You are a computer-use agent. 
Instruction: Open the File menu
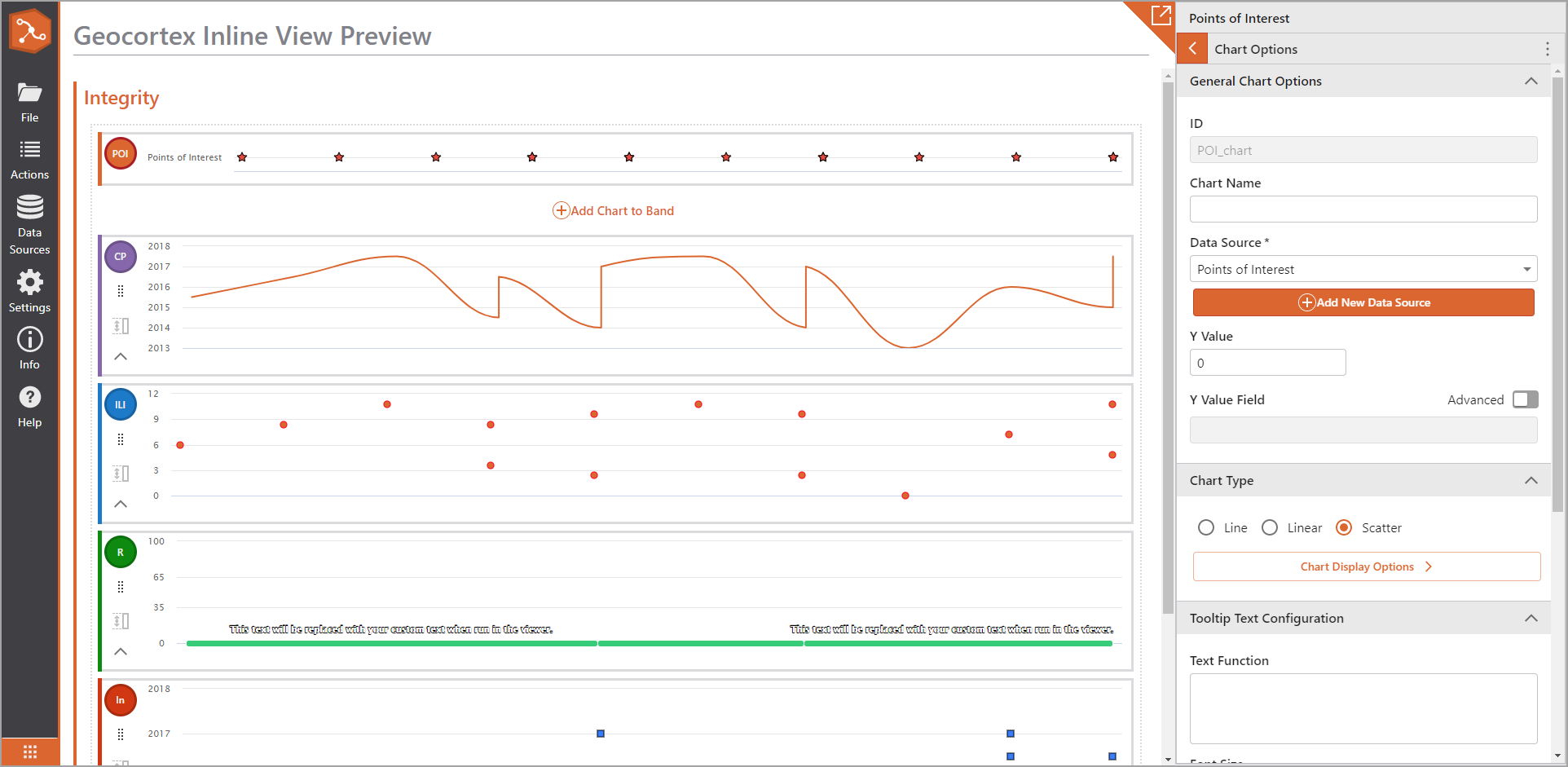click(x=30, y=103)
